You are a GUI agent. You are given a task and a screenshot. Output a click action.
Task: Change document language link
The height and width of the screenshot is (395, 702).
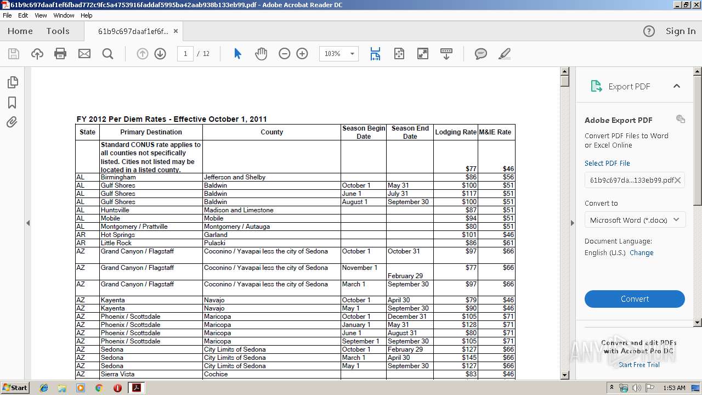pos(641,252)
